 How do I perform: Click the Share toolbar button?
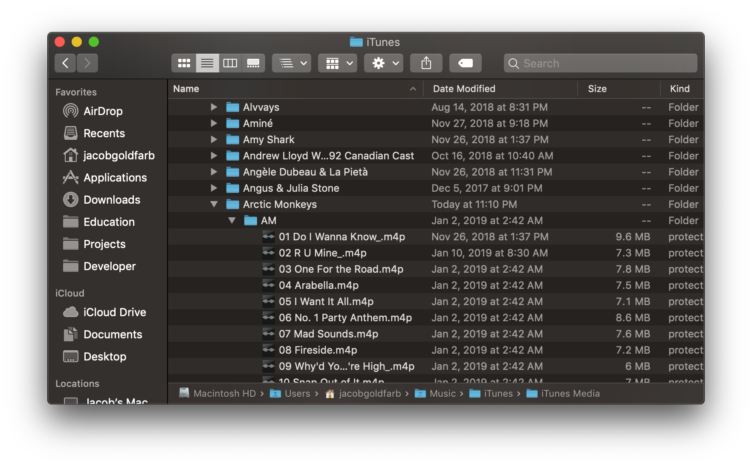point(426,63)
